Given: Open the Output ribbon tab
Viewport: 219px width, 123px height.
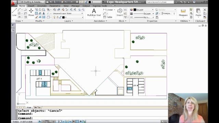Looking at the screenshot, I should click(86, 6).
